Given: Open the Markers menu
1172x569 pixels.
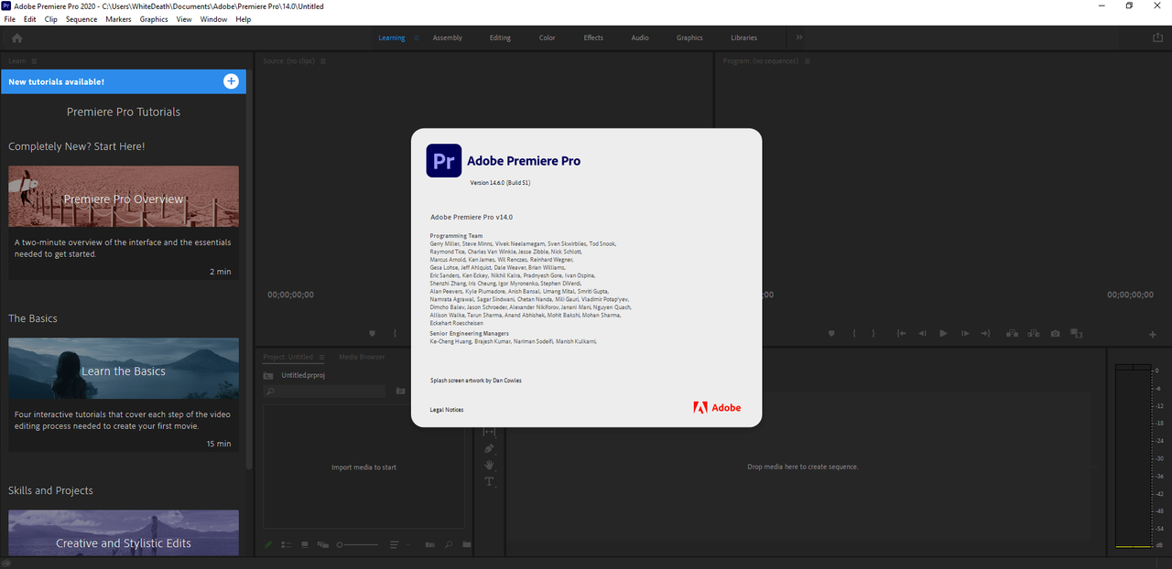Looking at the screenshot, I should (118, 19).
